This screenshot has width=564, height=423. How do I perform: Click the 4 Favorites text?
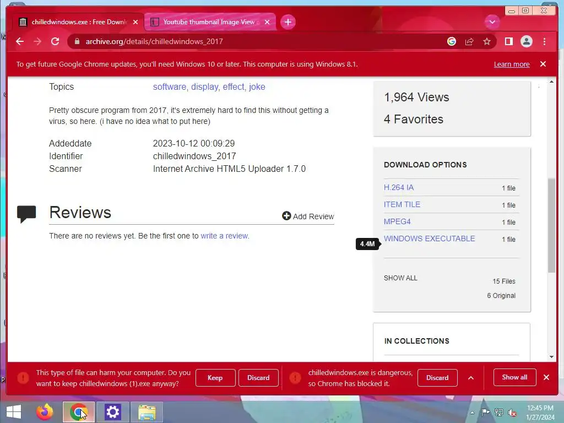(414, 119)
